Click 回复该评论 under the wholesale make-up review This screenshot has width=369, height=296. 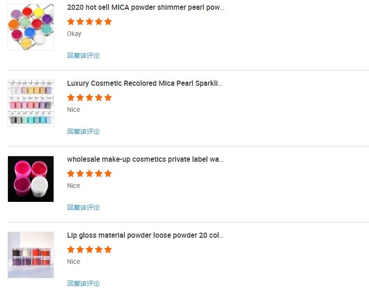83,207
